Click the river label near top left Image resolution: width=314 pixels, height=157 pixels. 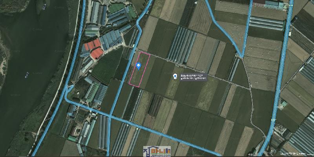(x=44, y=6)
